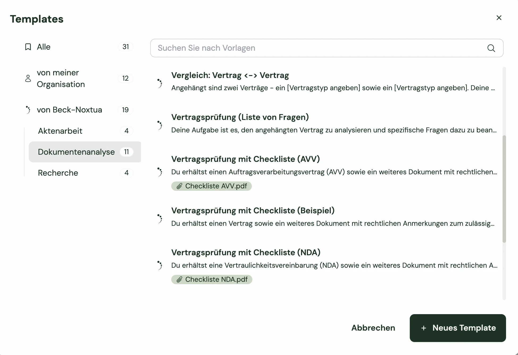This screenshot has width=518, height=355.
Task: Click the person icon for my organisation
Action: (28, 79)
